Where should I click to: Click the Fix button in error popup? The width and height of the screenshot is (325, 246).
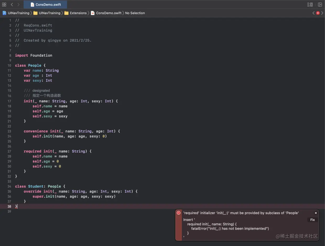pos(312,220)
